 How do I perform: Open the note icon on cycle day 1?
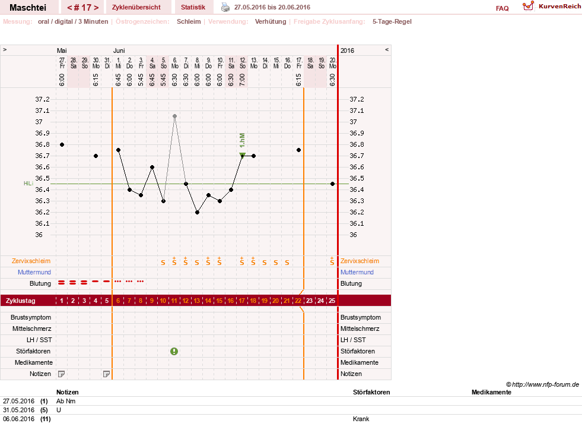[x=62, y=374]
